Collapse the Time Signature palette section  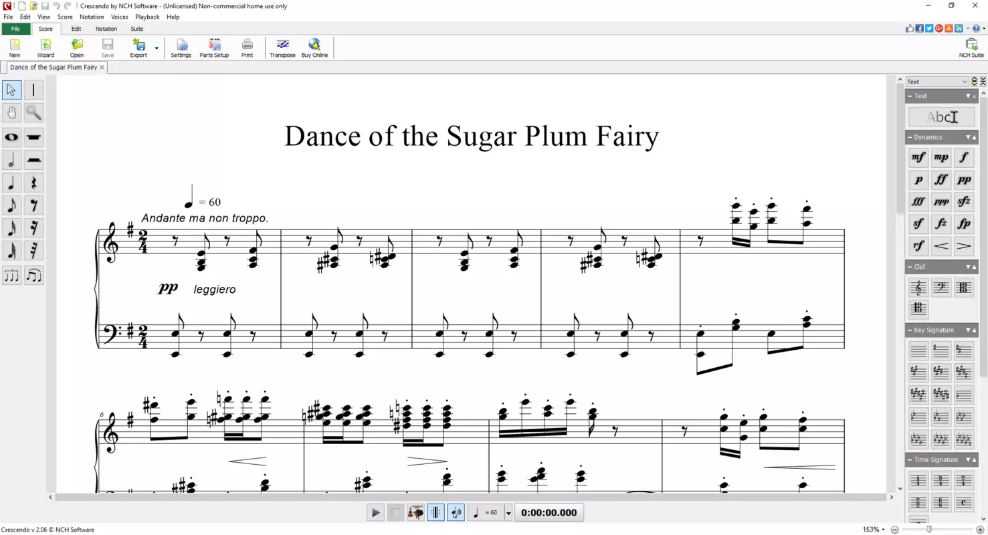coord(910,460)
